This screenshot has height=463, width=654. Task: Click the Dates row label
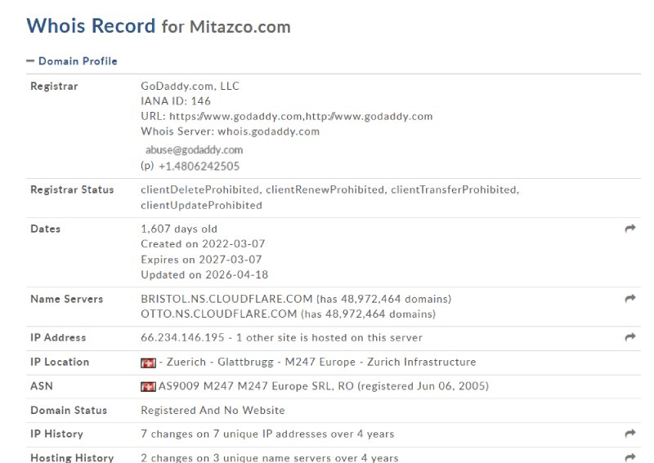[x=46, y=229]
